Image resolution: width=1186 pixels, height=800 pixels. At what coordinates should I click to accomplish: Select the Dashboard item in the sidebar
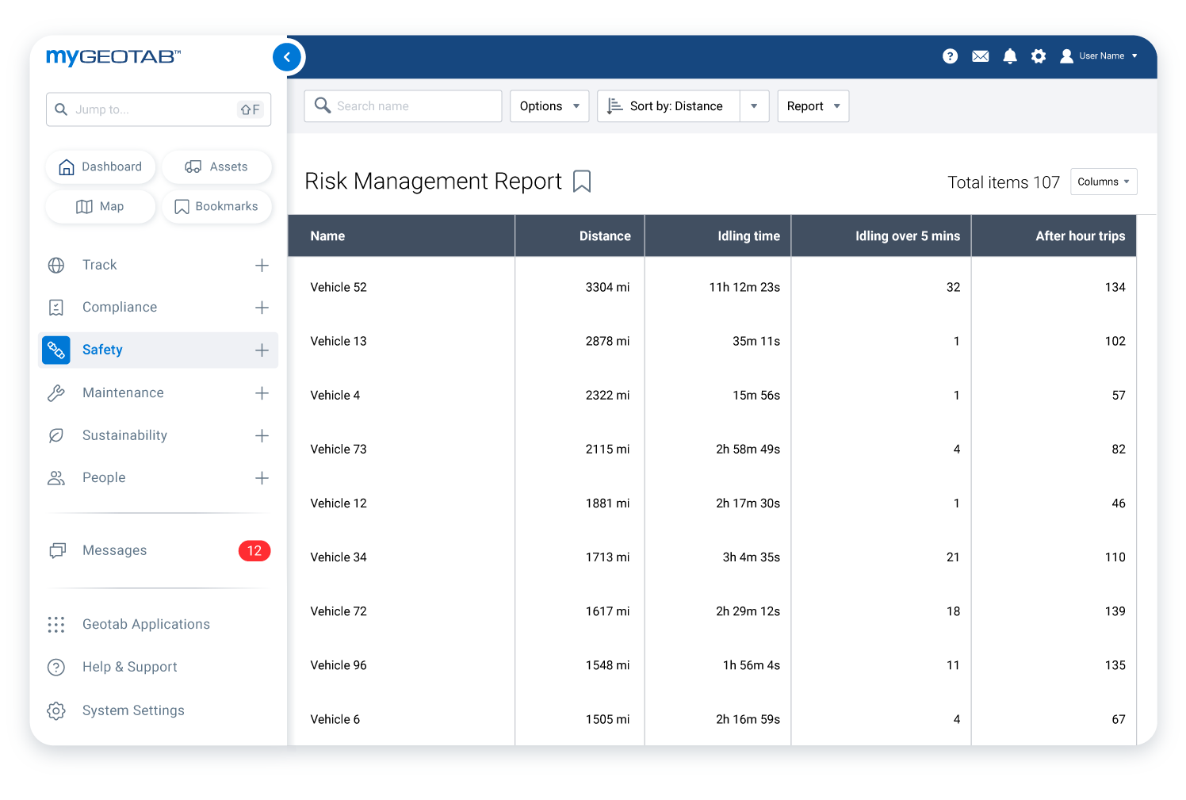click(x=101, y=167)
